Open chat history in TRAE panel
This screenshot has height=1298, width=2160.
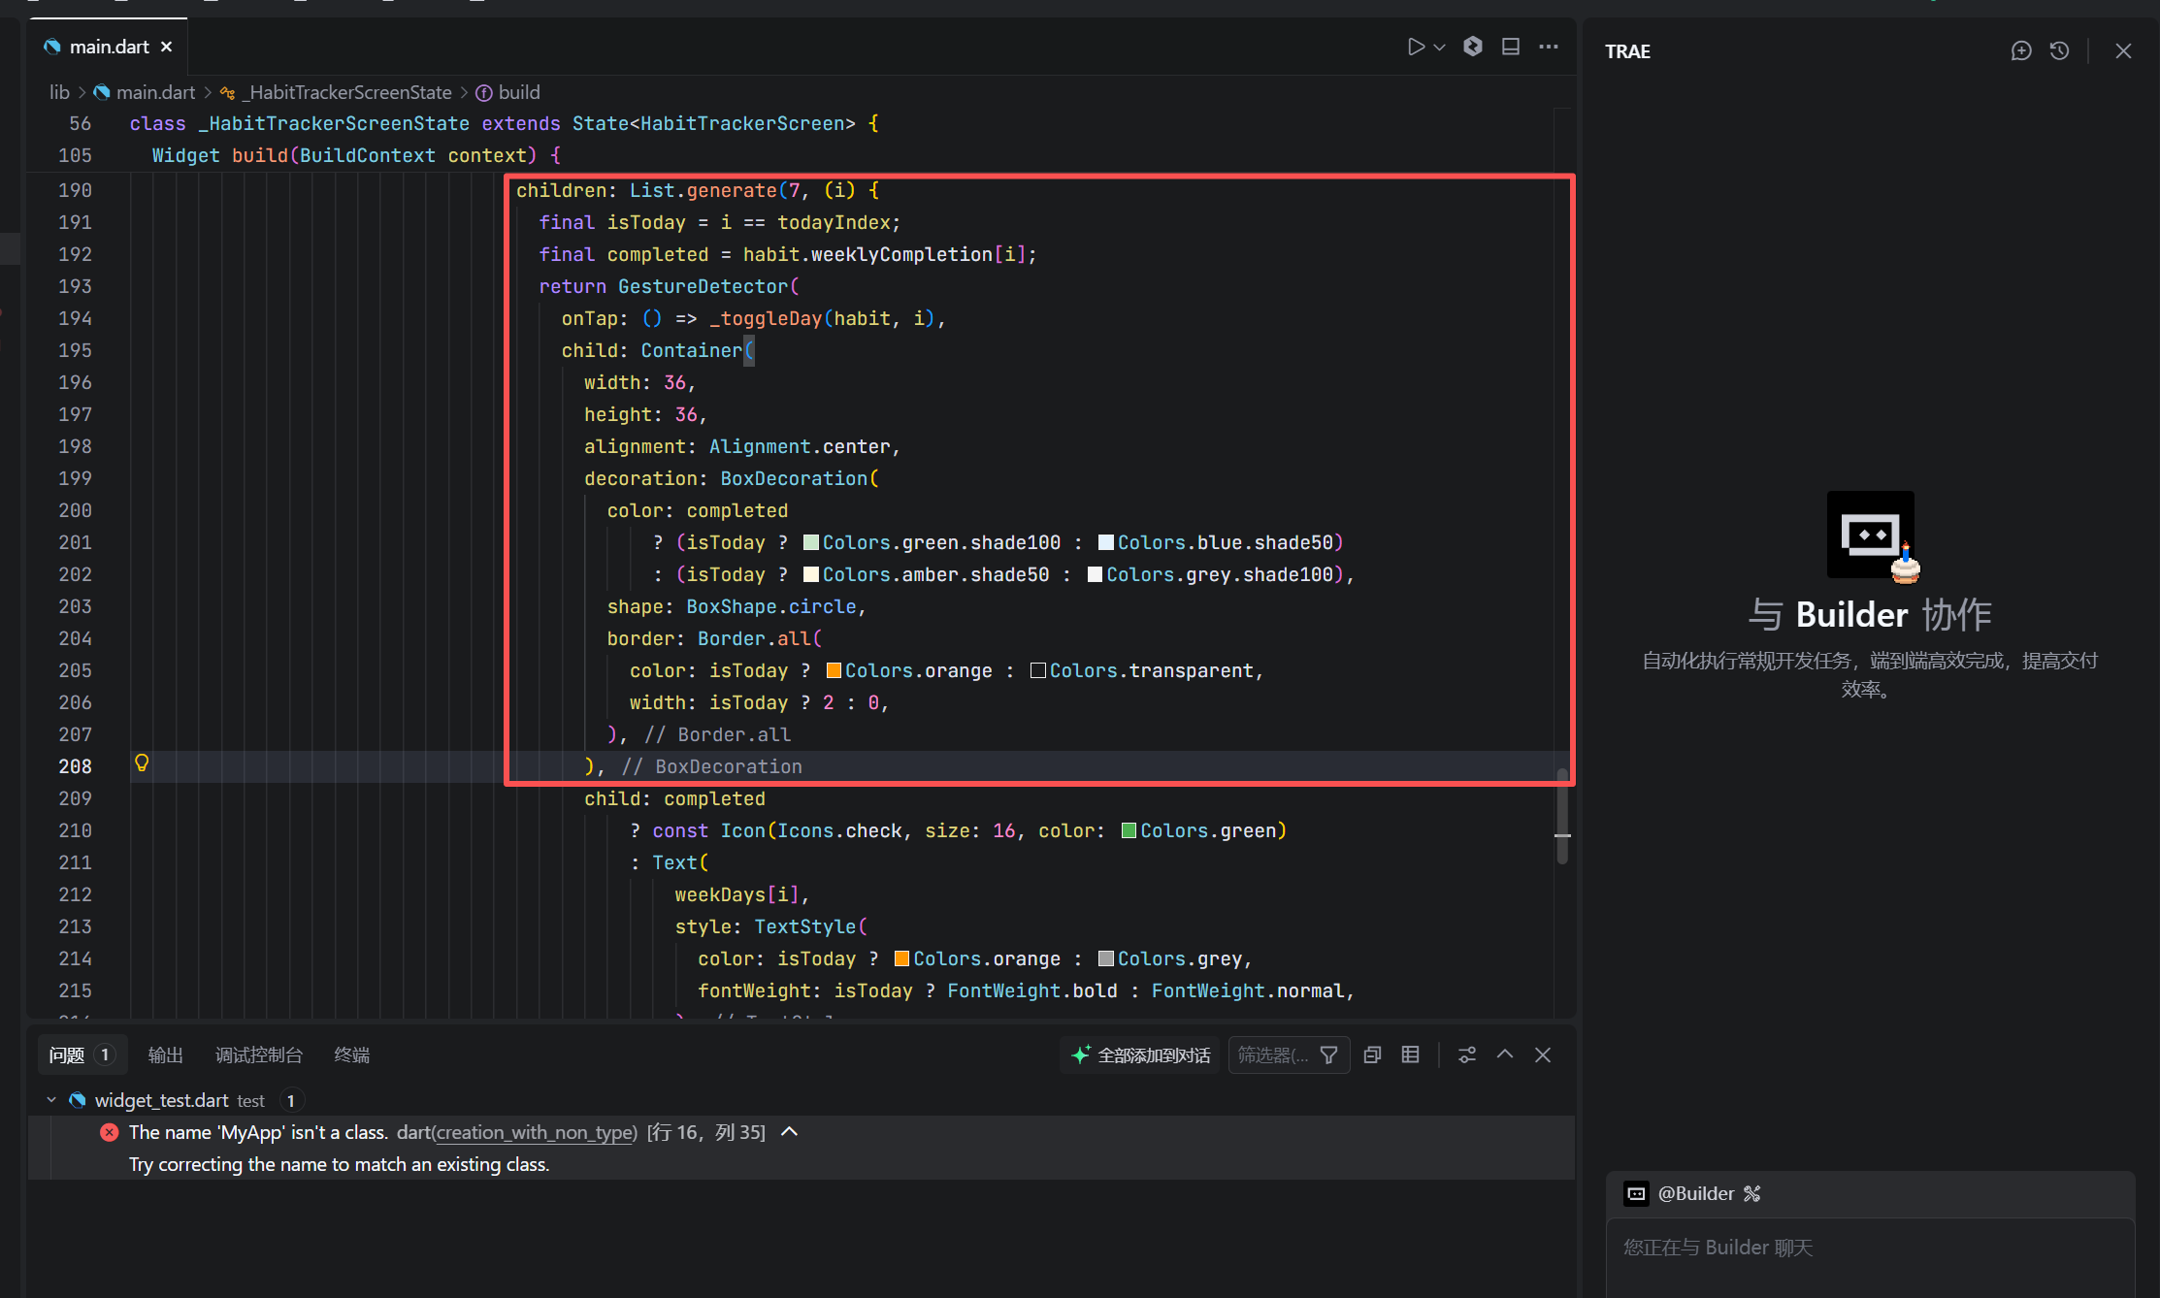point(2059,50)
